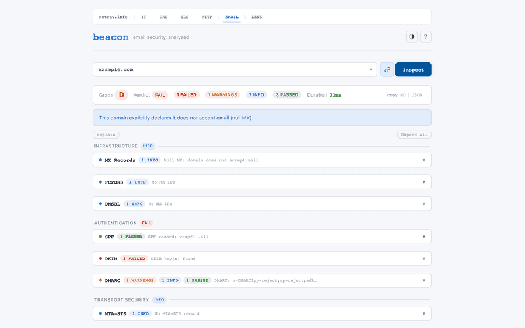This screenshot has width=525, height=328.
Task: Expand the DKIM failed row arrow
Action: pos(424,259)
